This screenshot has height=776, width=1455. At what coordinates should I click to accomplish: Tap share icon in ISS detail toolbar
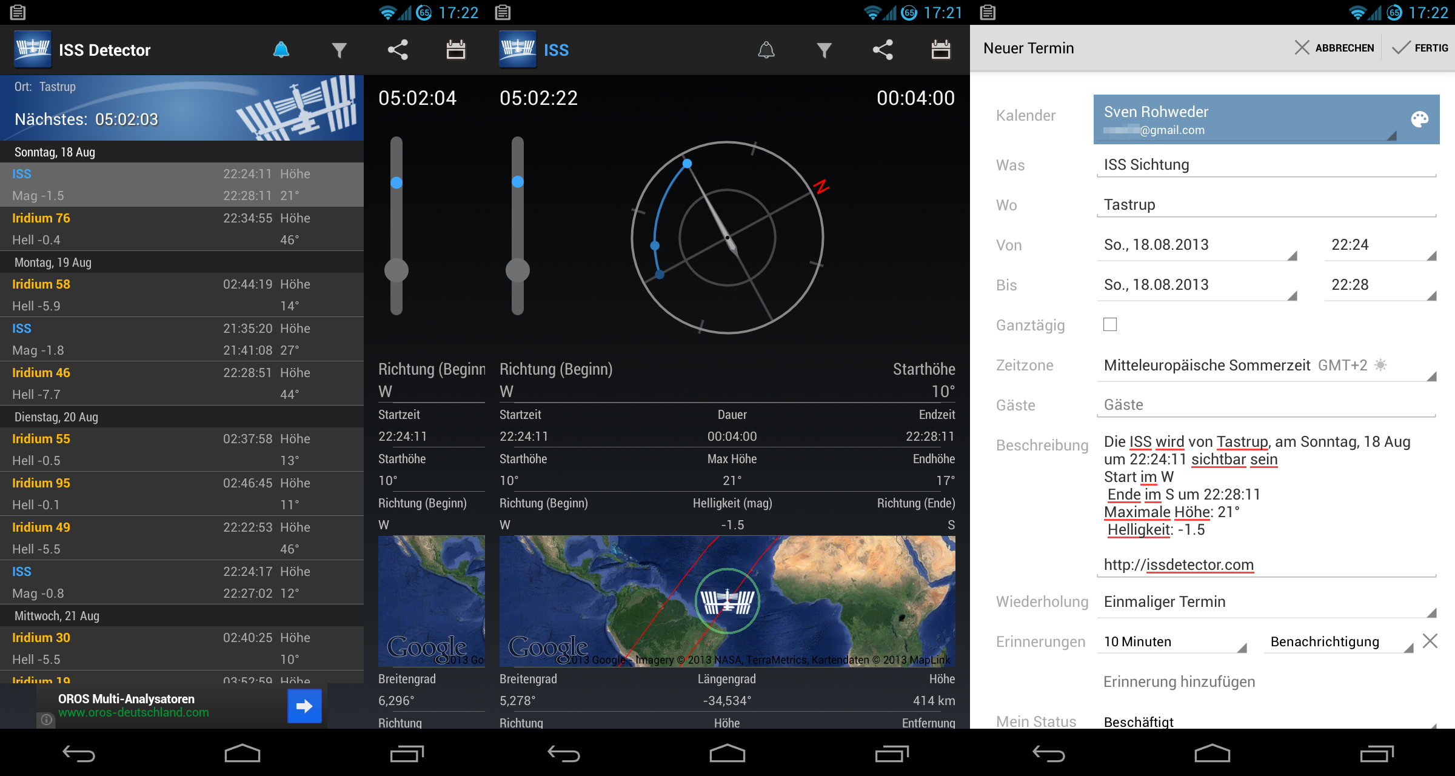[883, 50]
